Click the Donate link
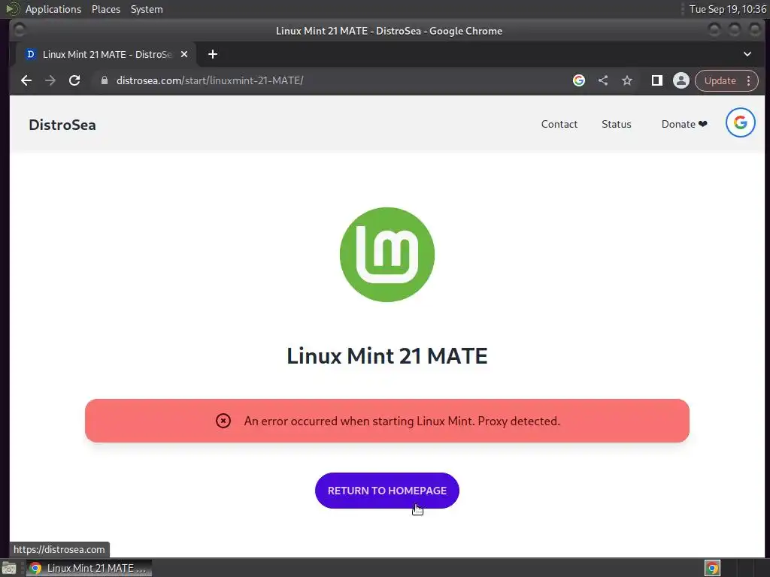The image size is (770, 577). (684, 124)
